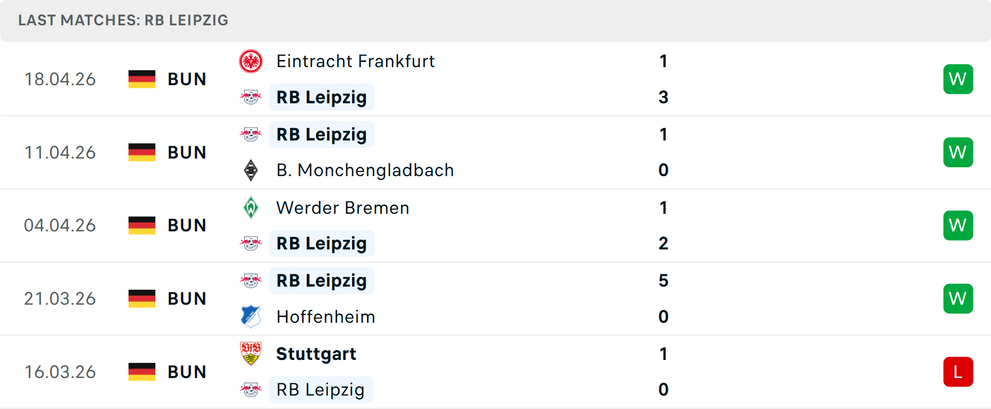Viewport: 991px width, 409px height.
Task: Click the LAST MATCHES: RB LEIPZIG header
Action: click(x=123, y=20)
